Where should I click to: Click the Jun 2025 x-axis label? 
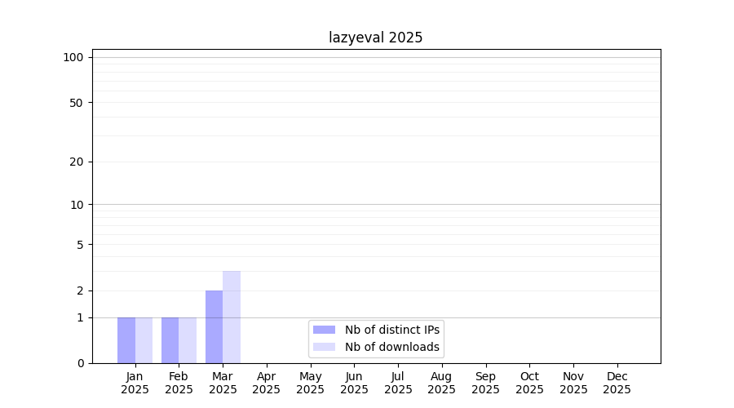[354, 383]
